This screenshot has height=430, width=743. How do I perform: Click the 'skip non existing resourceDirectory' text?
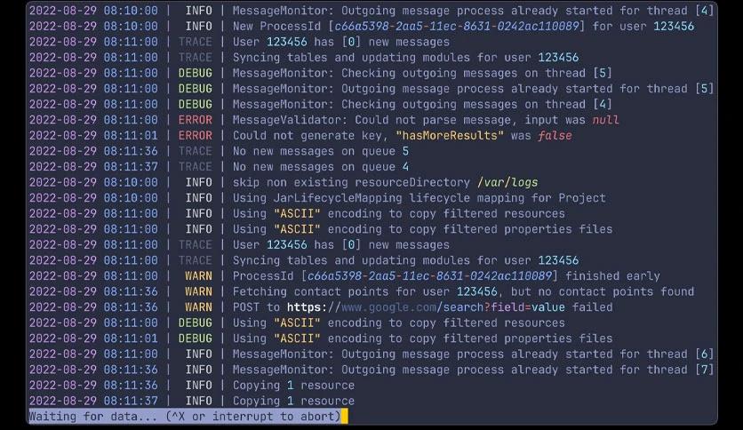pyautogui.click(x=351, y=182)
